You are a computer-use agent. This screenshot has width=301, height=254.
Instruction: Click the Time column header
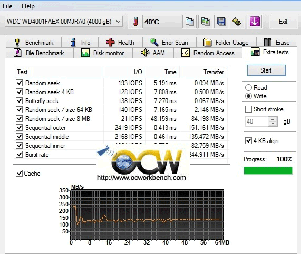162,72
